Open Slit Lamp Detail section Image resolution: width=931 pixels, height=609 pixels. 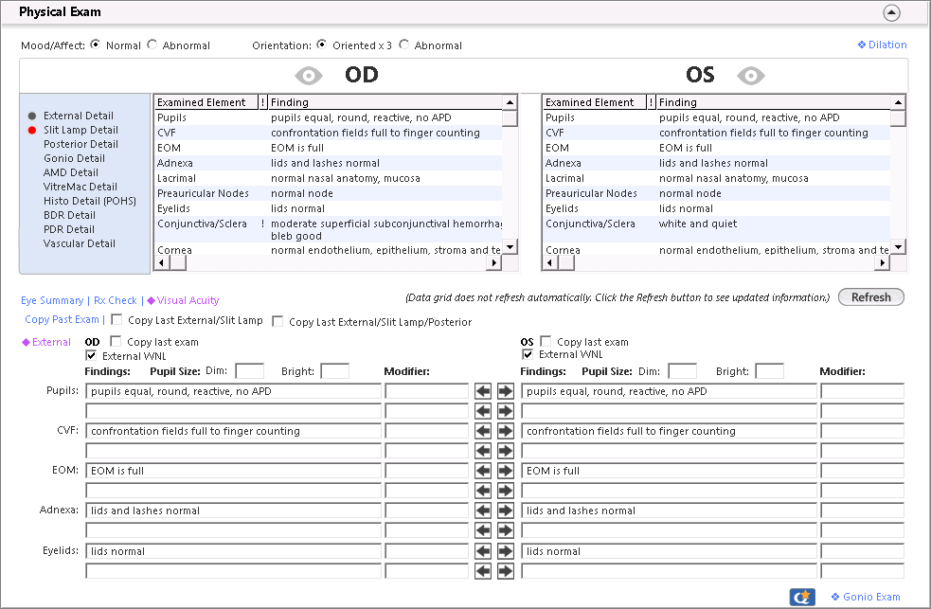(x=81, y=130)
